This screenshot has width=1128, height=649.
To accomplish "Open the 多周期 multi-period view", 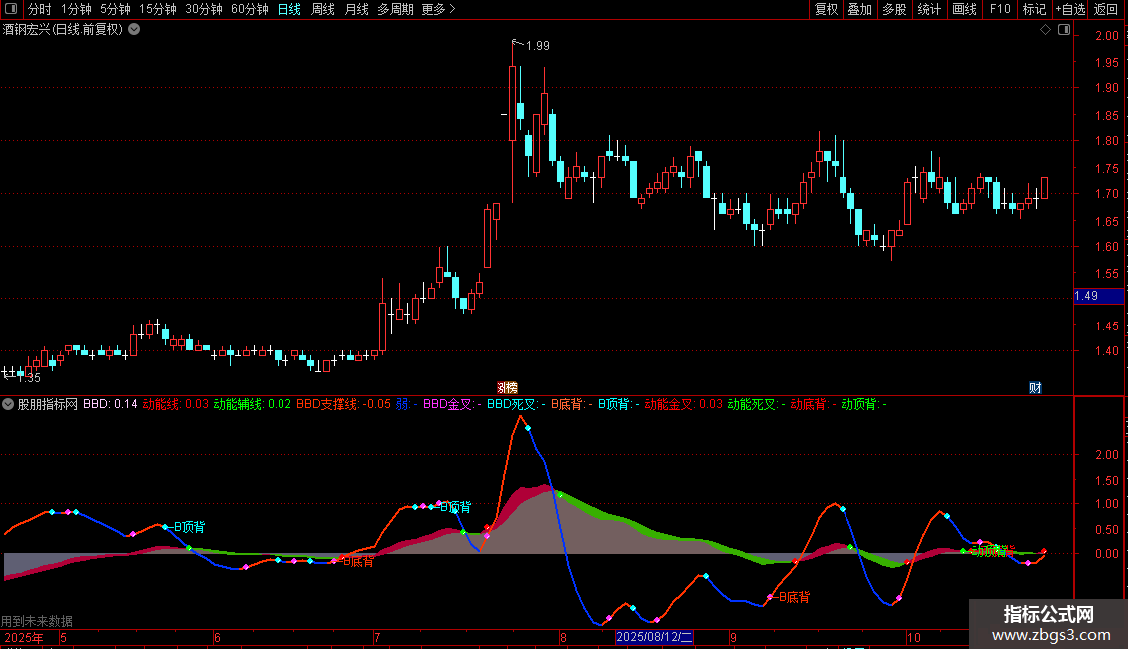I will [395, 9].
